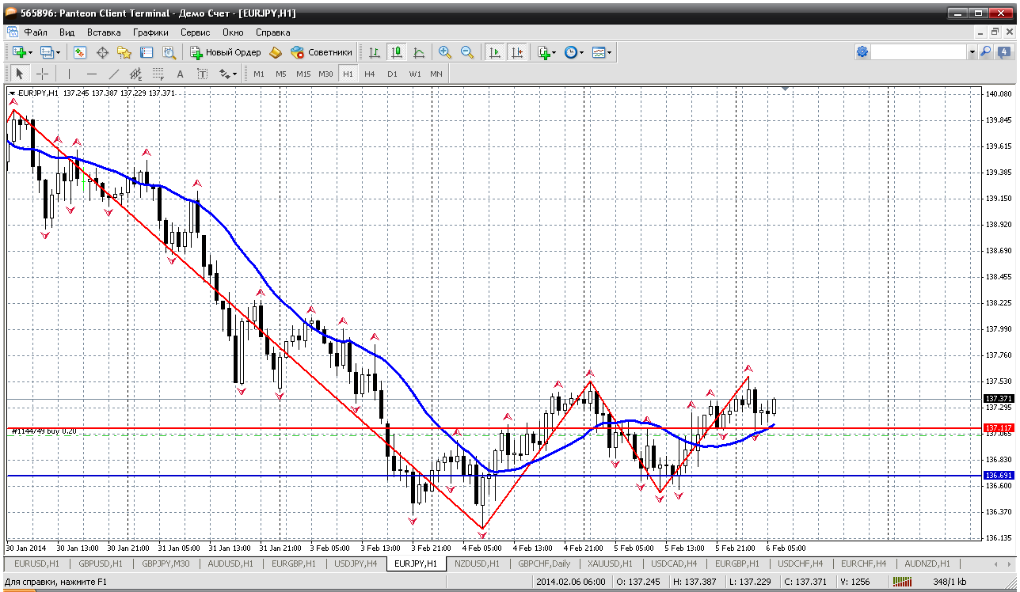
Task: Toggle the chart shift button
Action: (517, 52)
